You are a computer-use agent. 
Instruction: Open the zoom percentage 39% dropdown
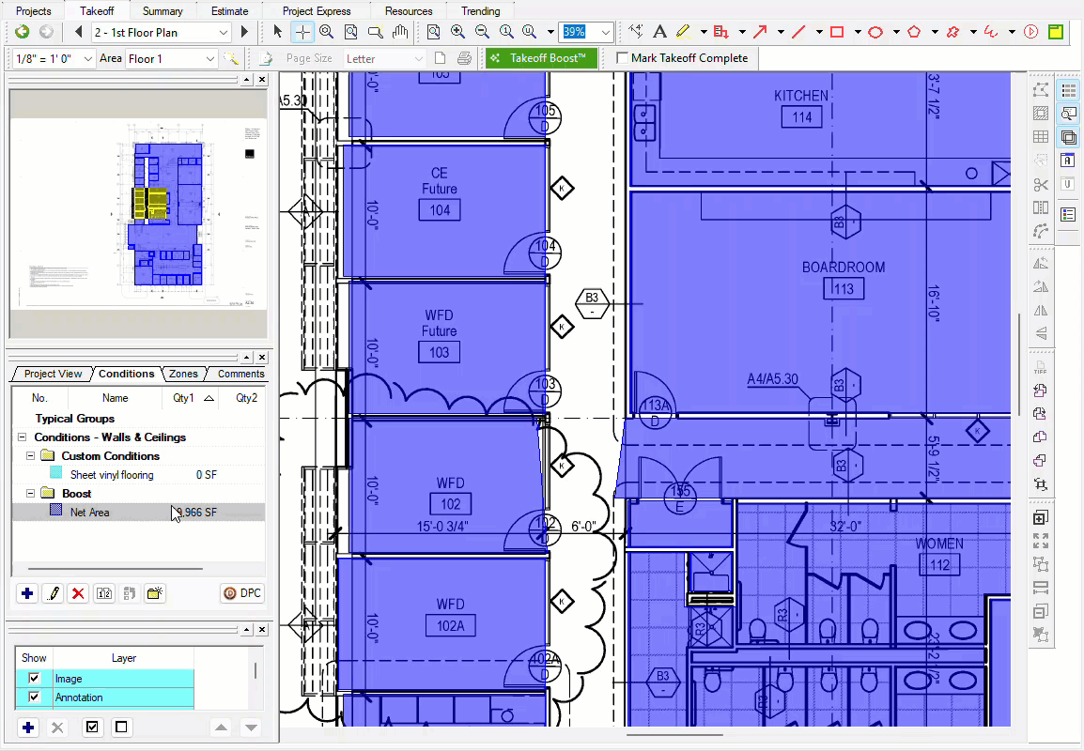(x=606, y=32)
